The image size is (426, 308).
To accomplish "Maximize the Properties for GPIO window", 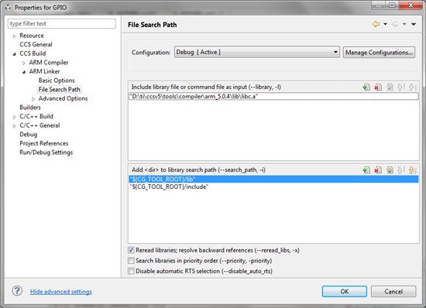I will (x=392, y=5).
